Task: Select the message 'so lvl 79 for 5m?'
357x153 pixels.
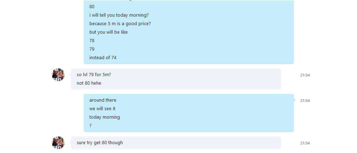Action: (x=94, y=75)
